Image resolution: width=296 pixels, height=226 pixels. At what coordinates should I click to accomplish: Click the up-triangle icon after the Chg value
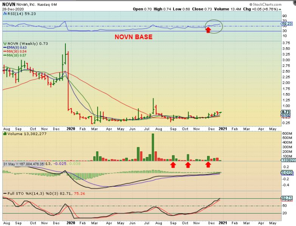pos(280,9)
